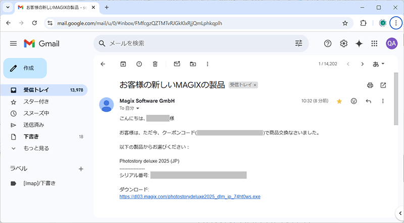Print the email
Viewport: 404px width, 223px height.
(x=370, y=85)
